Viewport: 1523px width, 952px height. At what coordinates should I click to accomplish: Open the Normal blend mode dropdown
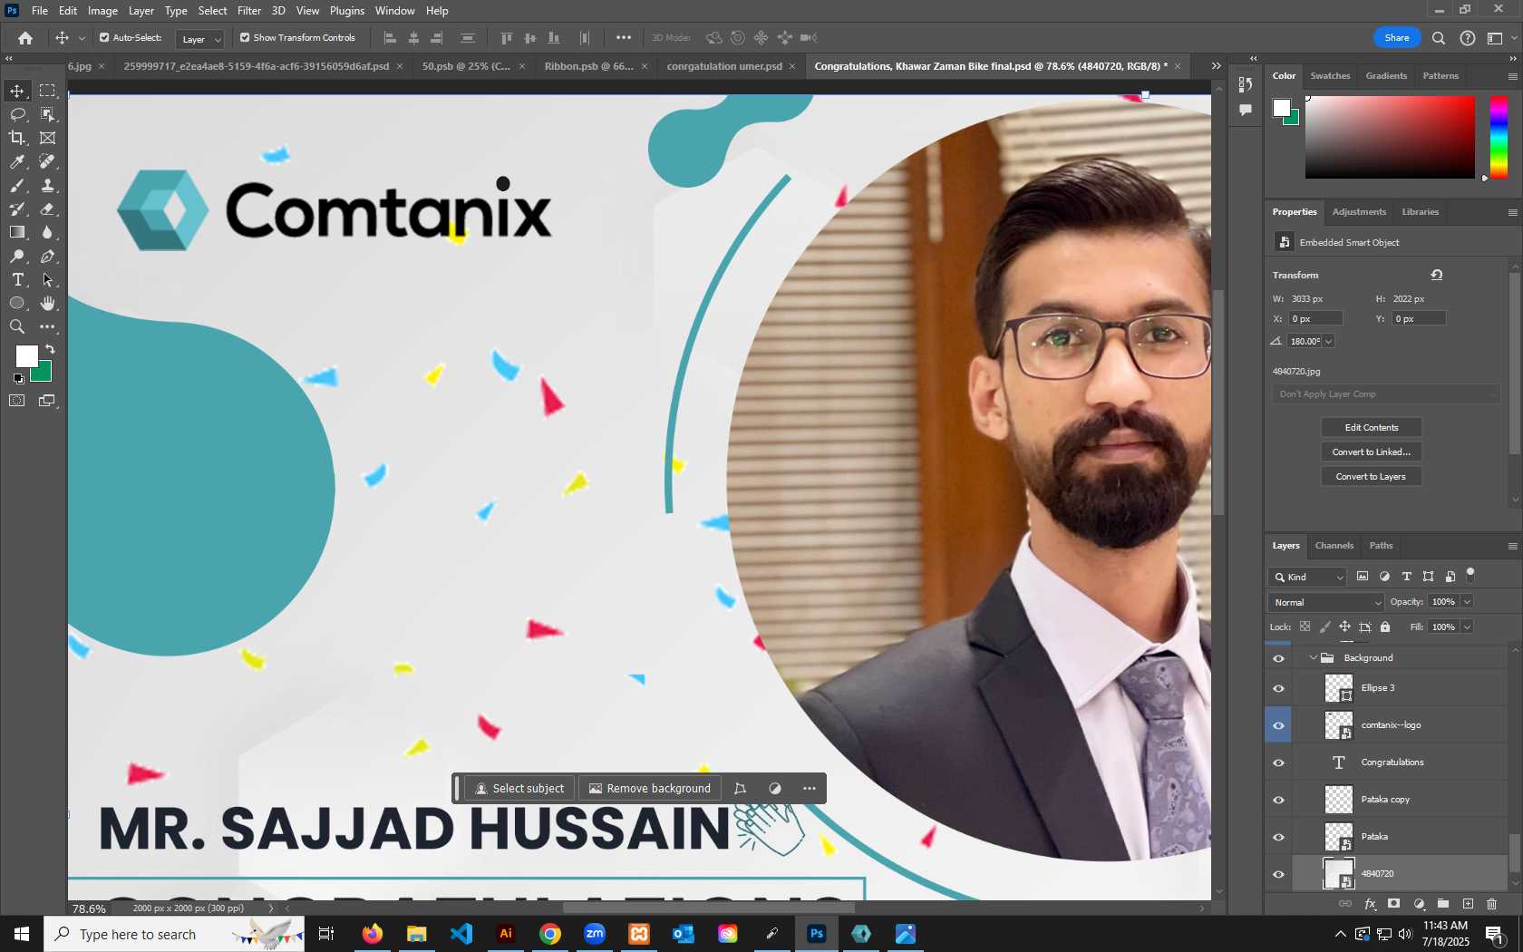point(1326,602)
